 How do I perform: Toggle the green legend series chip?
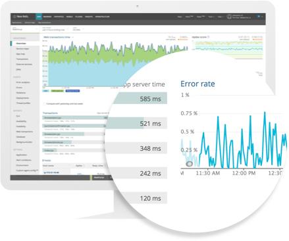click(57, 91)
